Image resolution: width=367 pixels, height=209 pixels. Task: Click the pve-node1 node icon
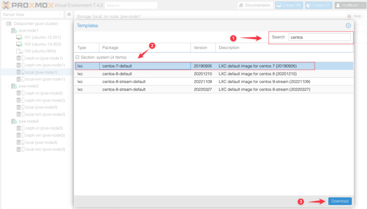(14, 31)
